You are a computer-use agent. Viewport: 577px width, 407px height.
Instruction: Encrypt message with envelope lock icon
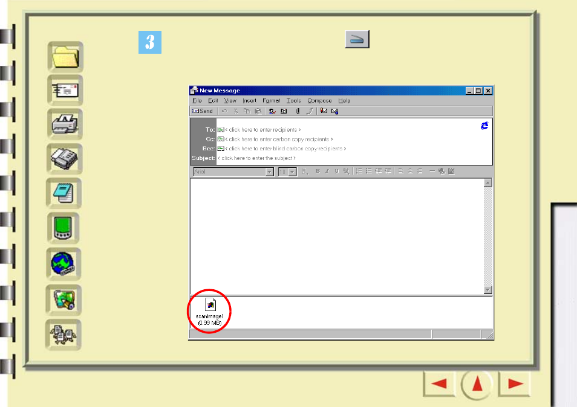[334, 111]
